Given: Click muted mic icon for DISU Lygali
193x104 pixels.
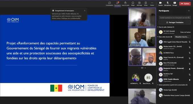Looking at the screenshot, I should pos(190,42).
